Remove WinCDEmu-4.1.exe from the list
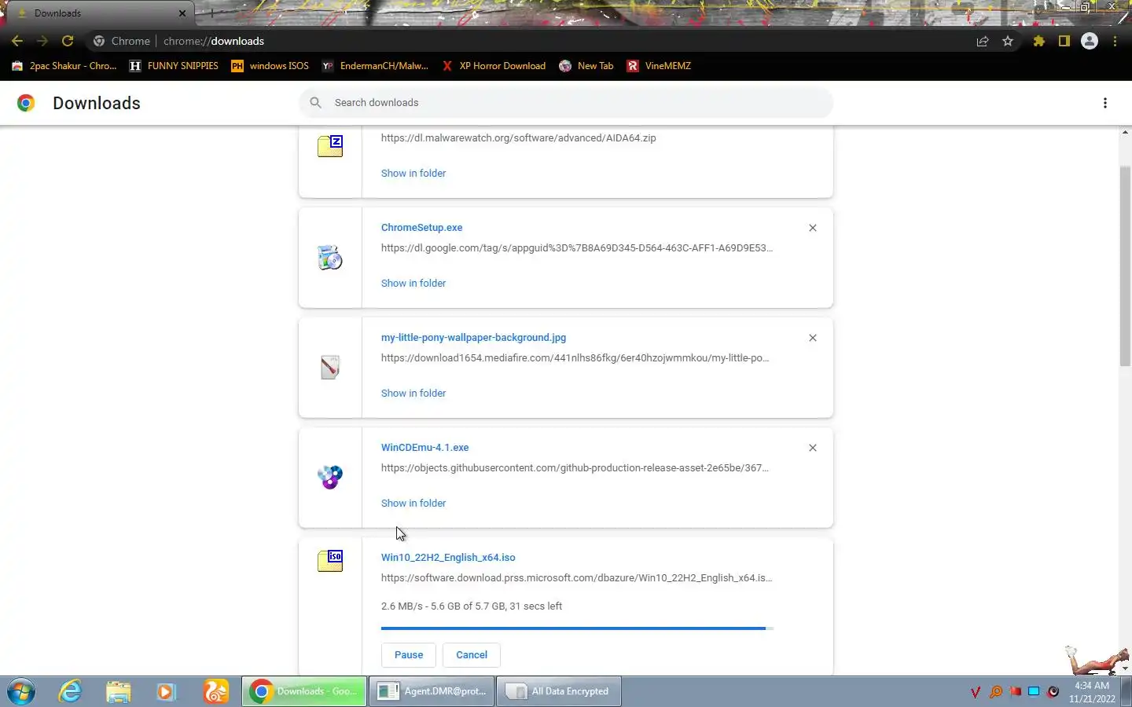 point(813,448)
